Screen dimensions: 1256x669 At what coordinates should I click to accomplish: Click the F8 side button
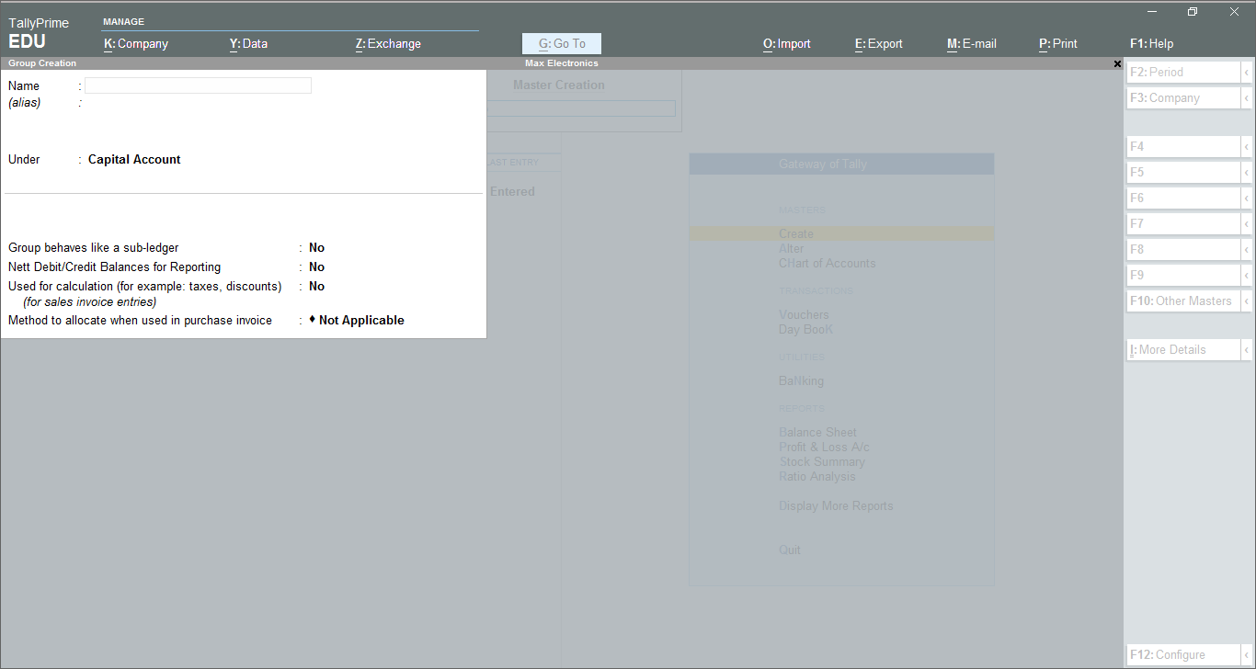(1183, 249)
